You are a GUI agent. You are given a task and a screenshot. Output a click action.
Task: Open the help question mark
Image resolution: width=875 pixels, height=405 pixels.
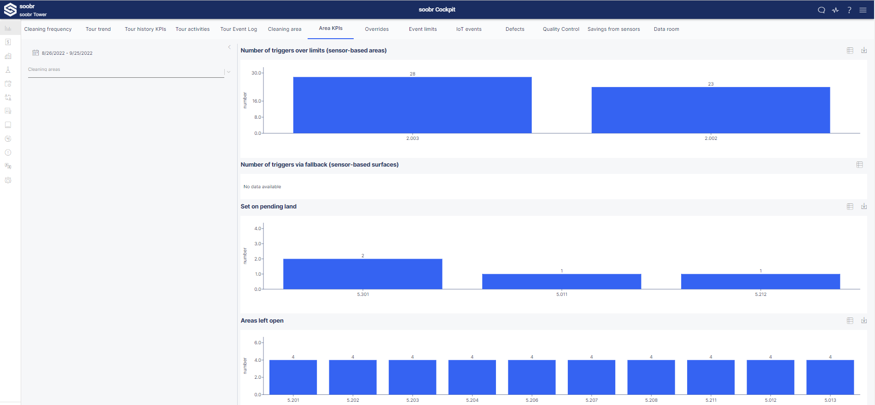[x=849, y=10]
